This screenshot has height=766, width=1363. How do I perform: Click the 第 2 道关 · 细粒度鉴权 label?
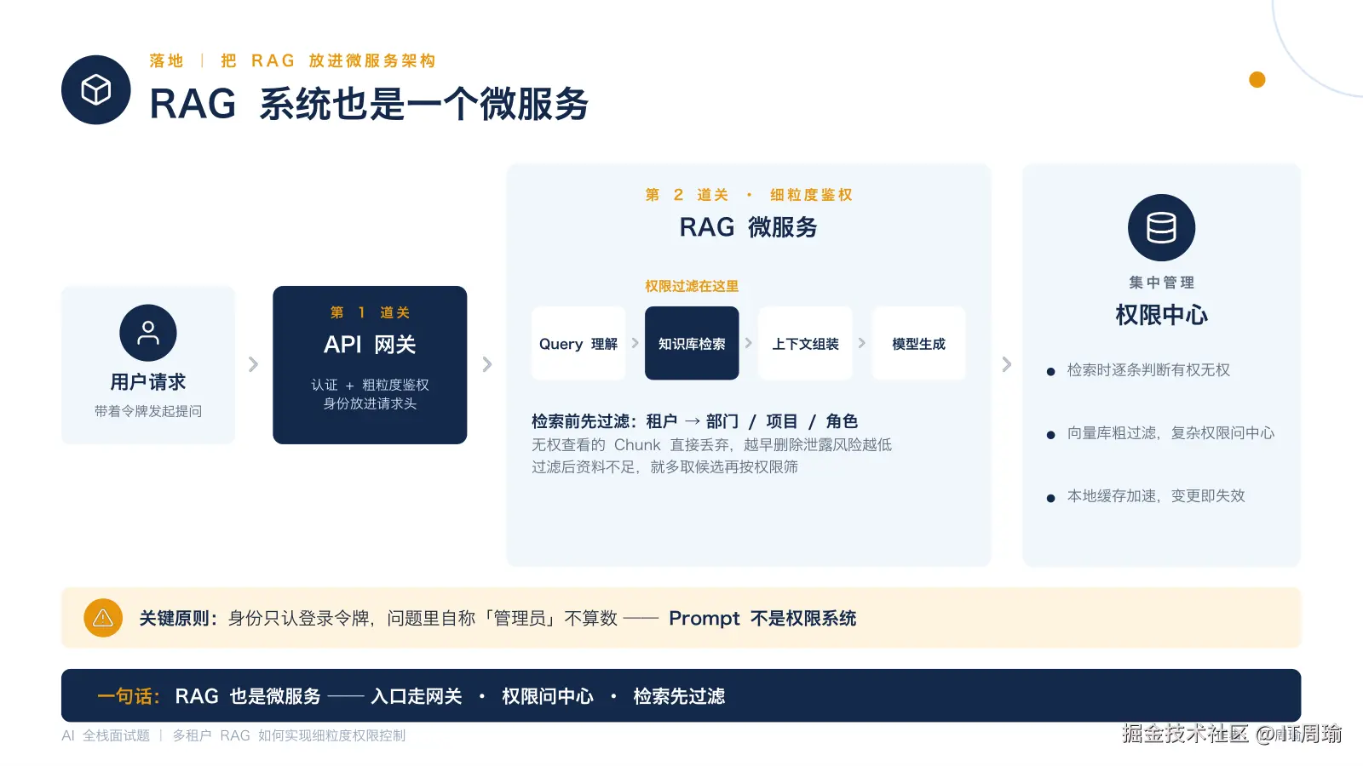click(x=749, y=195)
